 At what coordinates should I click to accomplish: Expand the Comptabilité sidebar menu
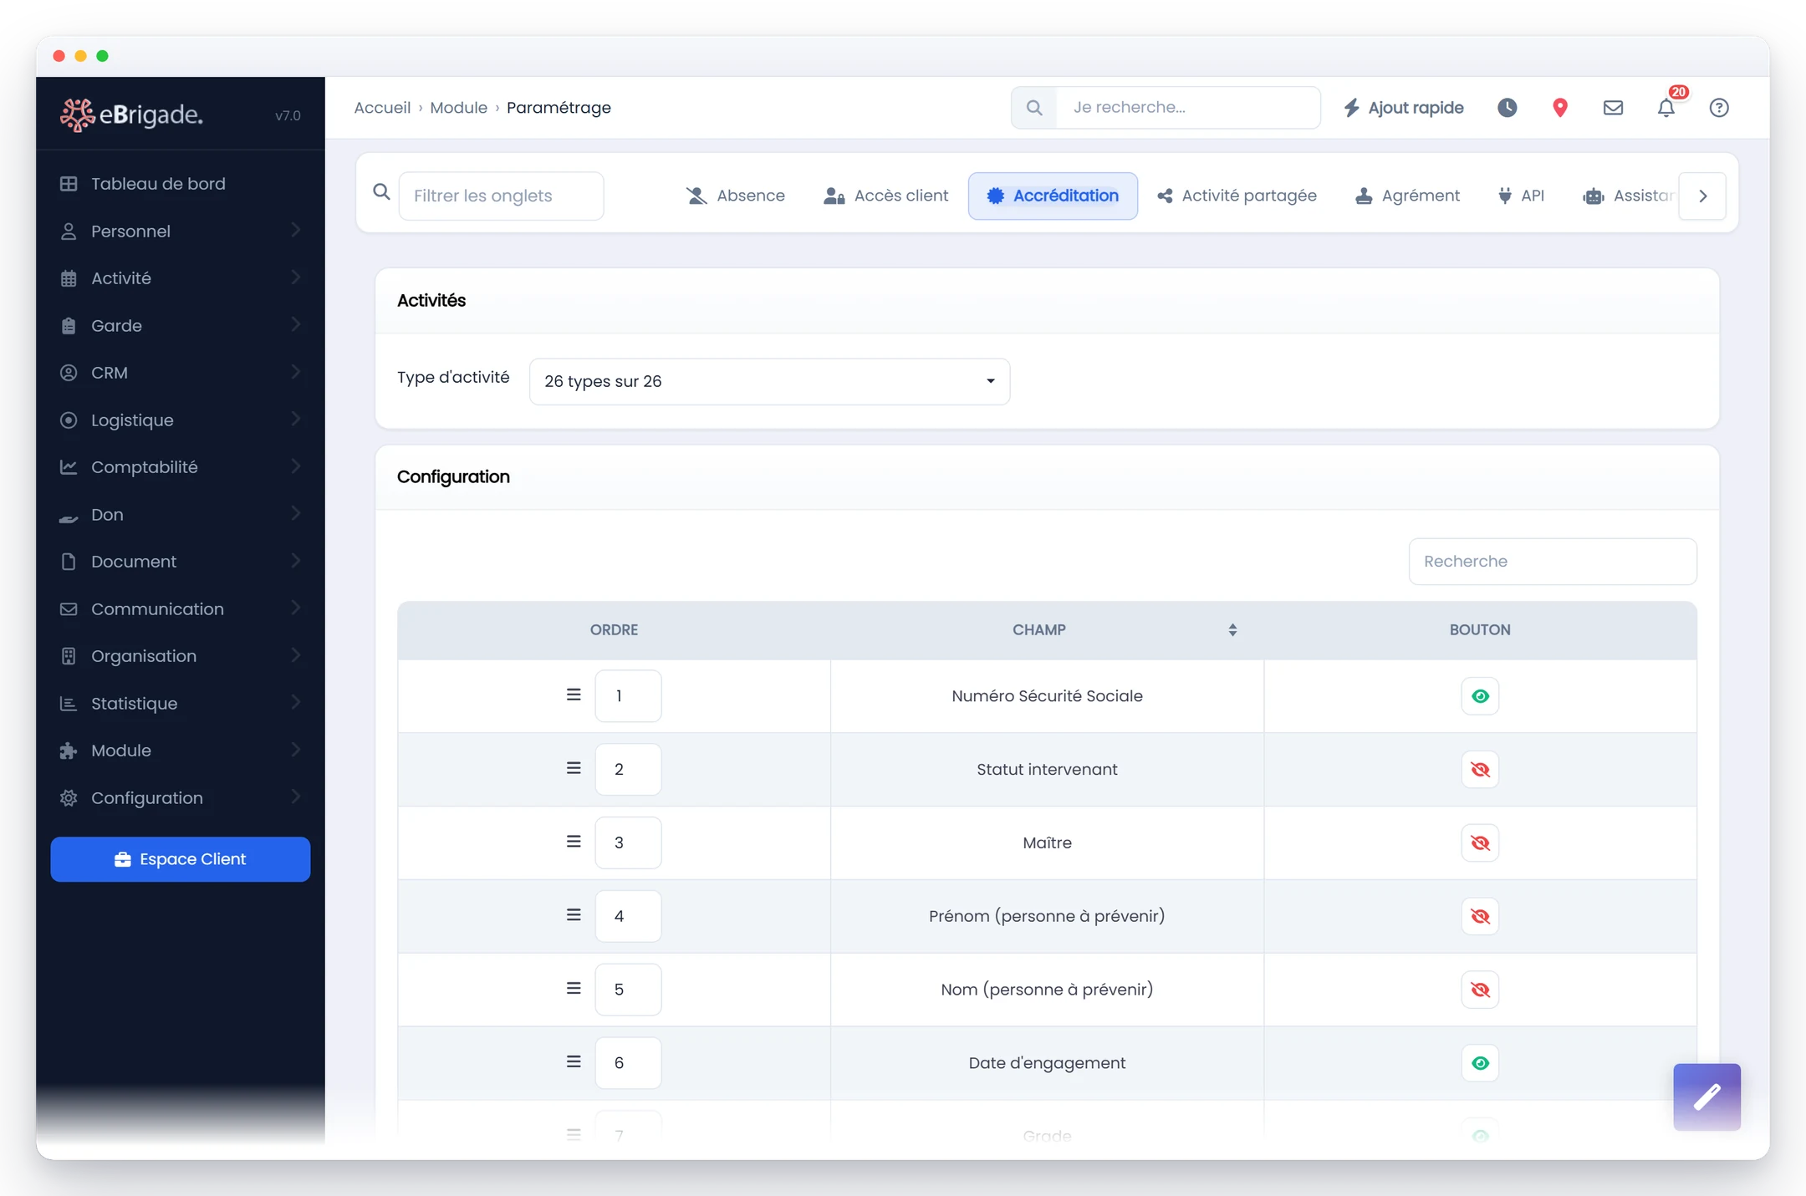pos(180,467)
